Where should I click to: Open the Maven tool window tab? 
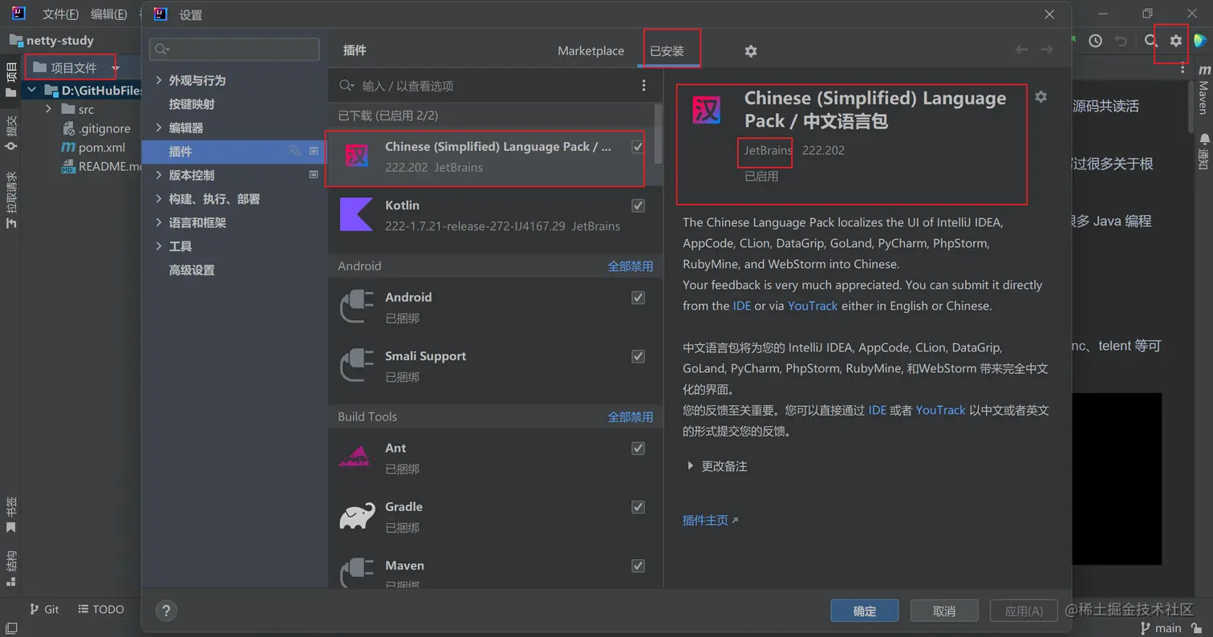pyautogui.click(x=1203, y=91)
